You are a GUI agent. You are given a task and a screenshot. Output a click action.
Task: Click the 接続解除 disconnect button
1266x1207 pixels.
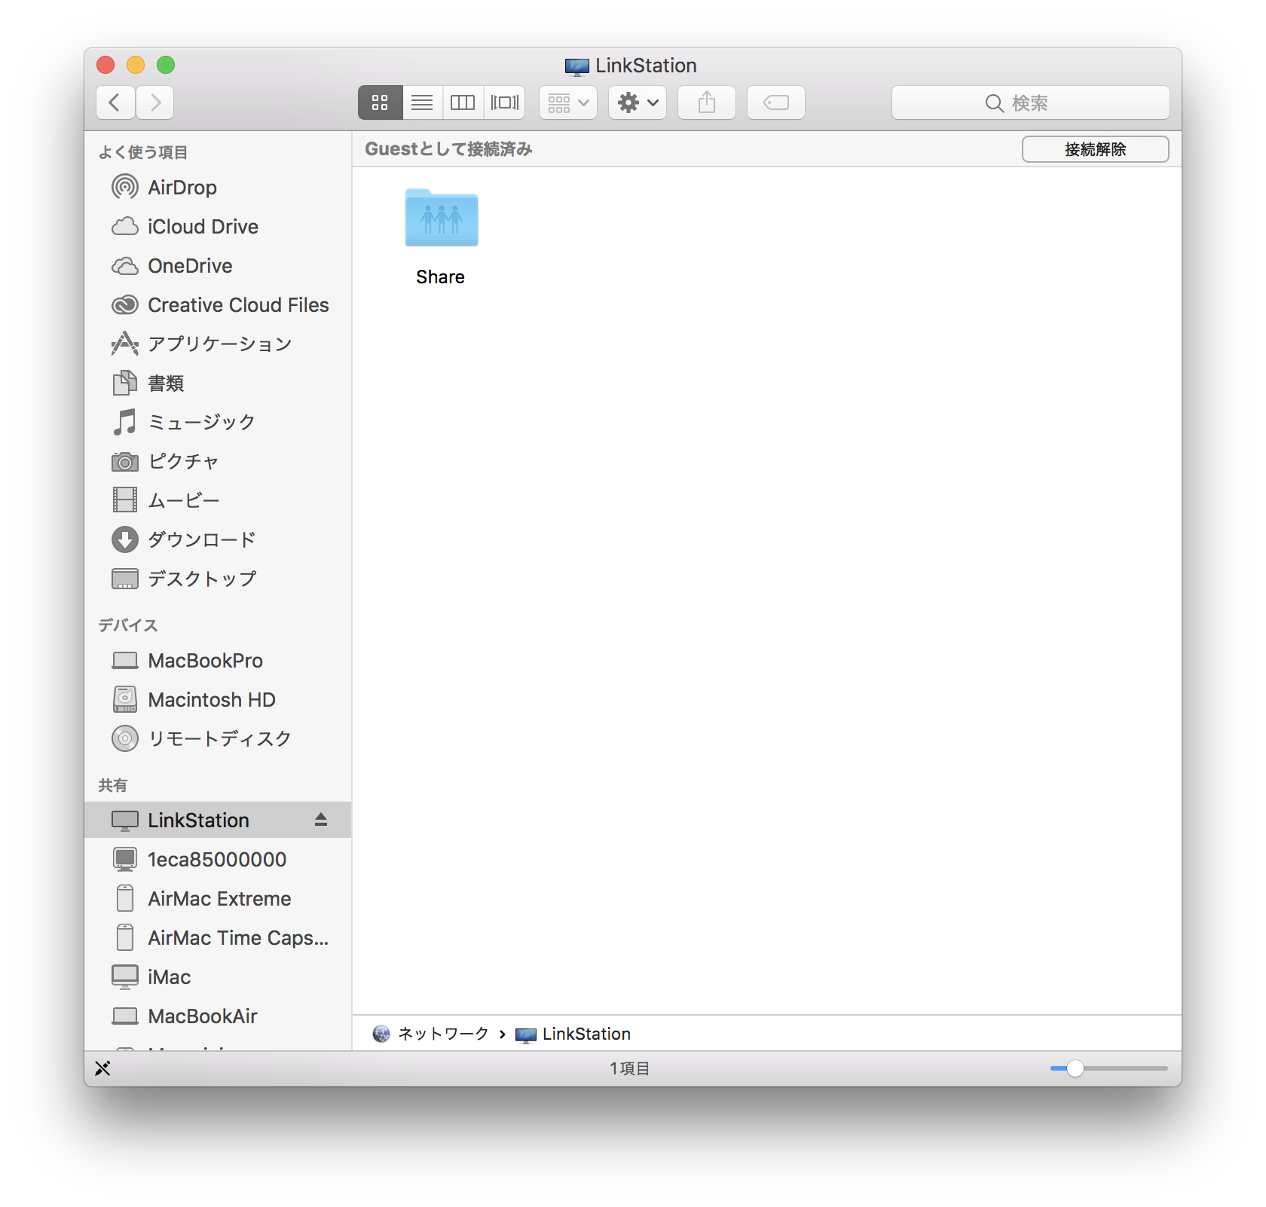coord(1095,149)
